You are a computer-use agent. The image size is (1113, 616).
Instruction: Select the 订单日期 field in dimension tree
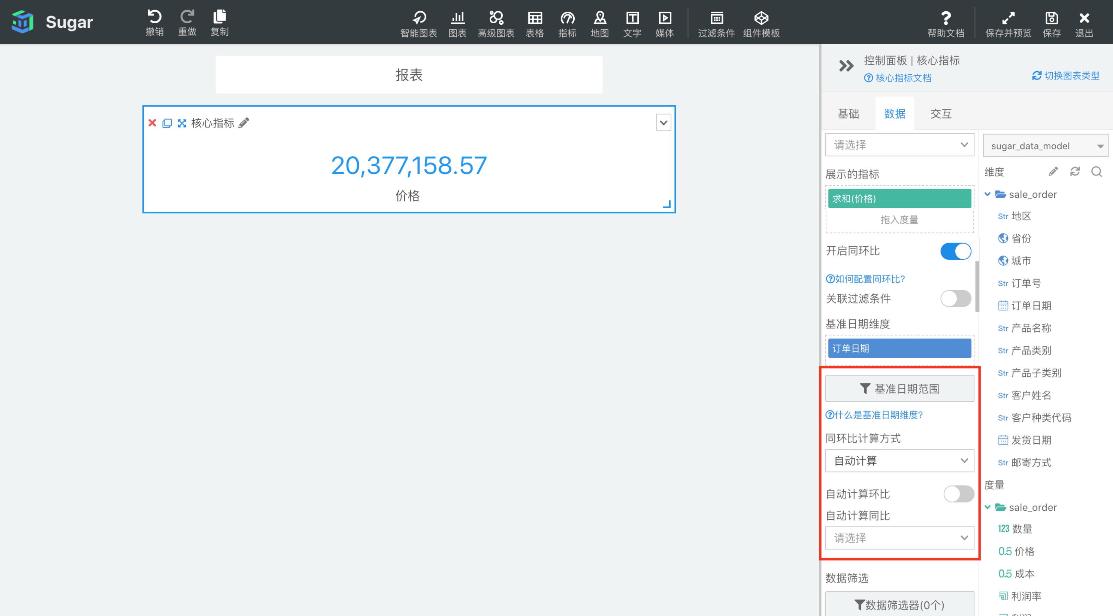[x=1025, y=306]
